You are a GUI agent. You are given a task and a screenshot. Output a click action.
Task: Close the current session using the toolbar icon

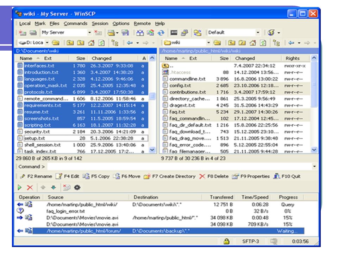tap(98, 33)
